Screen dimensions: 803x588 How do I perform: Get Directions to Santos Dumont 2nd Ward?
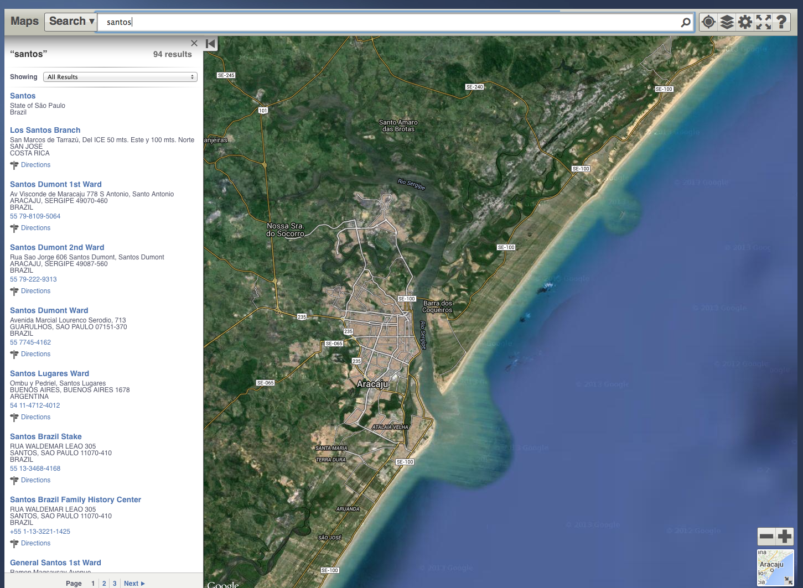(x=35, y=291)
